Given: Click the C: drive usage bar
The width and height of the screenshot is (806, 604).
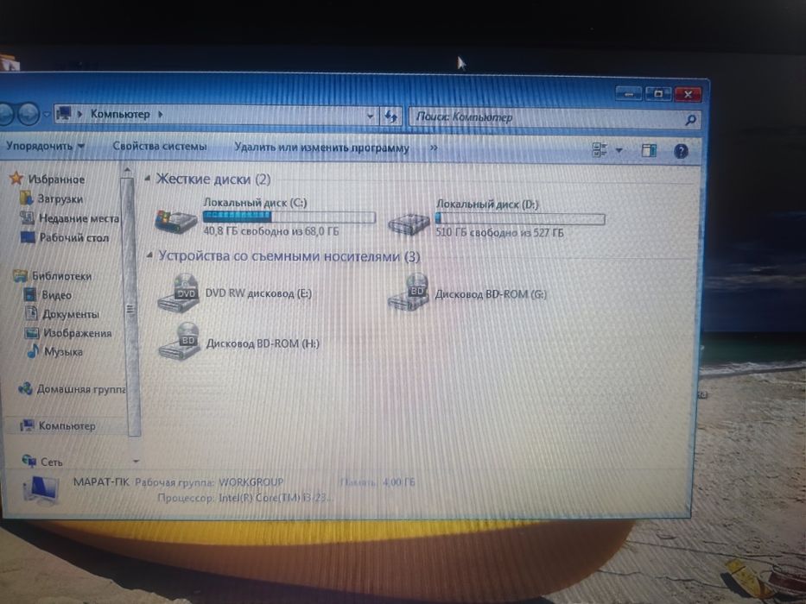Looking at the screenshot, I should point(289,217).
